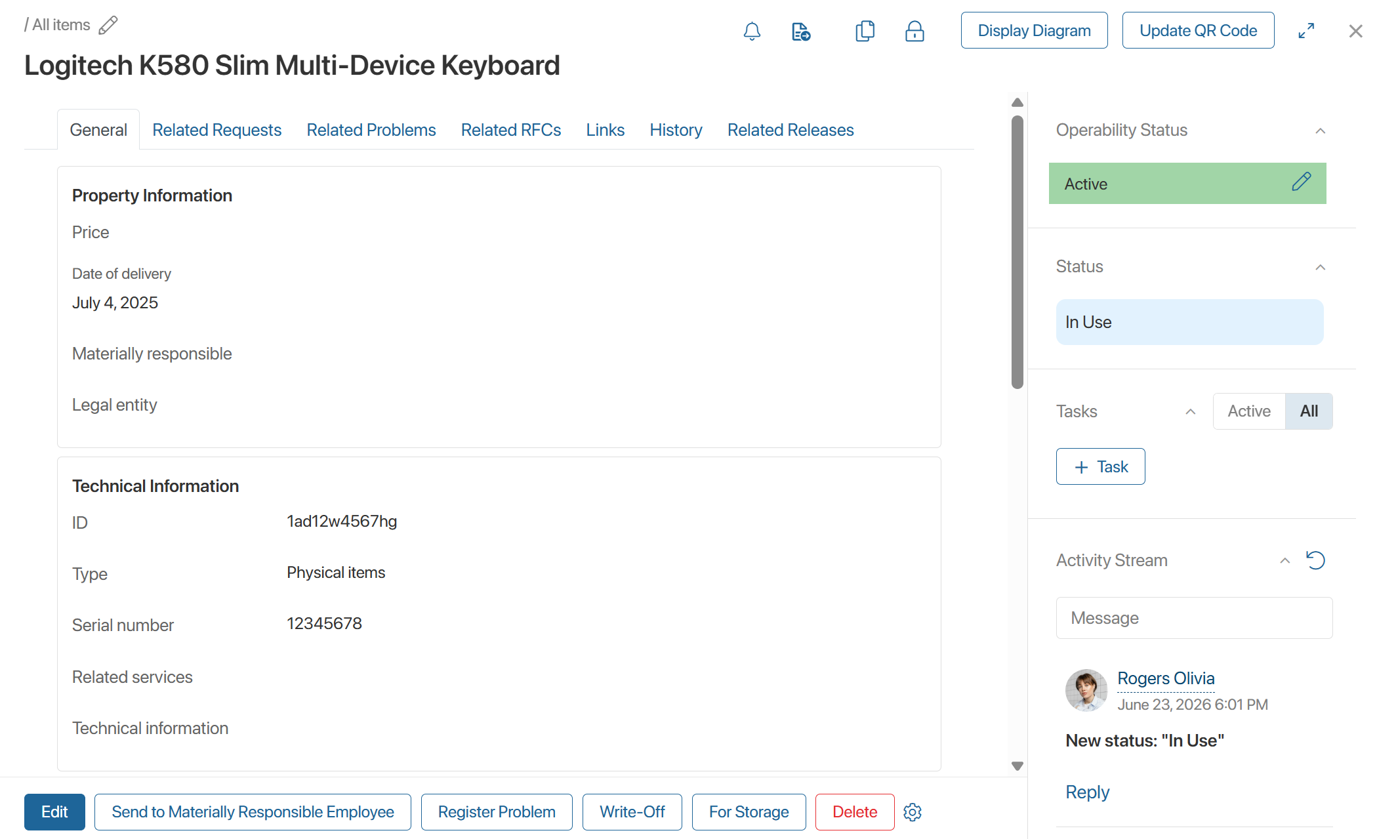
Task: Click the Physical items type value
Action: [336, 573]
